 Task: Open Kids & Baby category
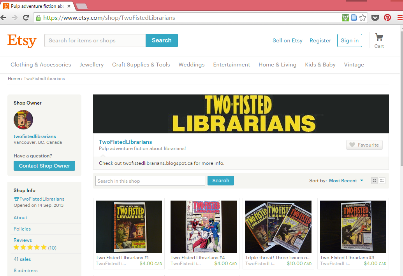[x=320, y=65]
